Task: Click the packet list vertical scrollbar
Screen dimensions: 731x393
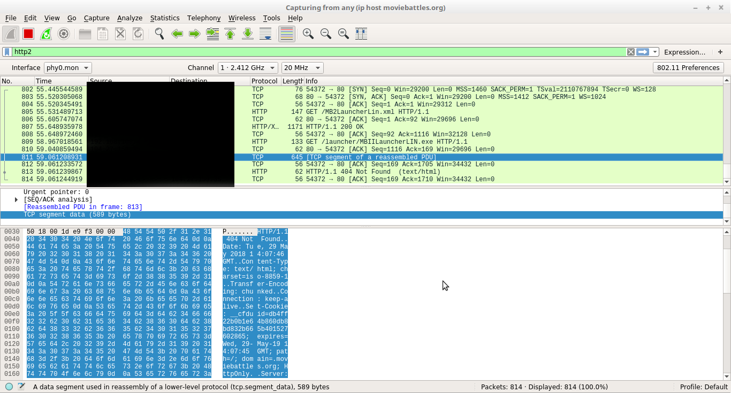Action: pos(727,134)
